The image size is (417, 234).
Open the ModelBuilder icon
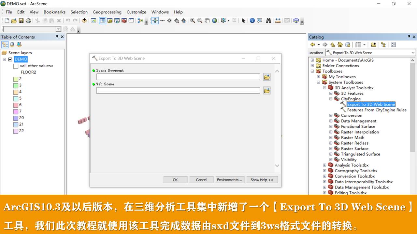pos(140,20)
